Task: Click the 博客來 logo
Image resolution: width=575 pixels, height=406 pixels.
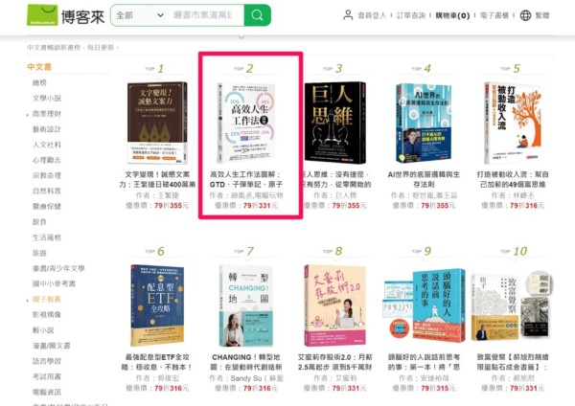Action: (x=65, y=15)
